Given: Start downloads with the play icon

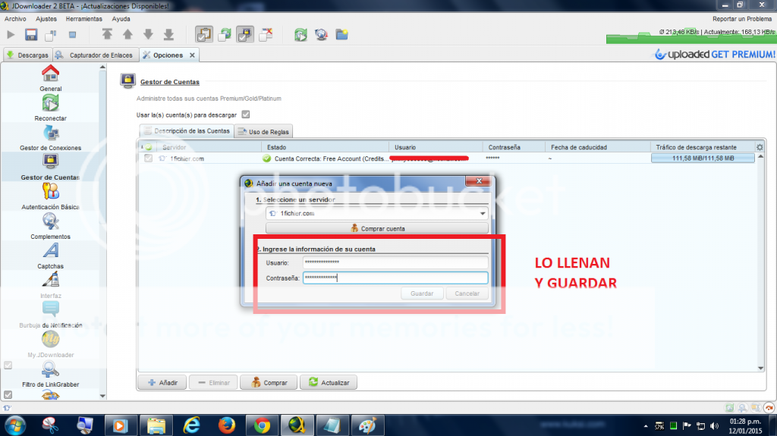Looking at the screenshot, I should coord(11,35).
